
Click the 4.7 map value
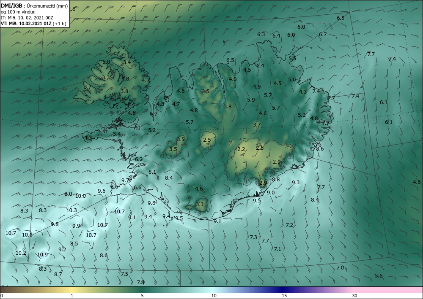point(176,104)
